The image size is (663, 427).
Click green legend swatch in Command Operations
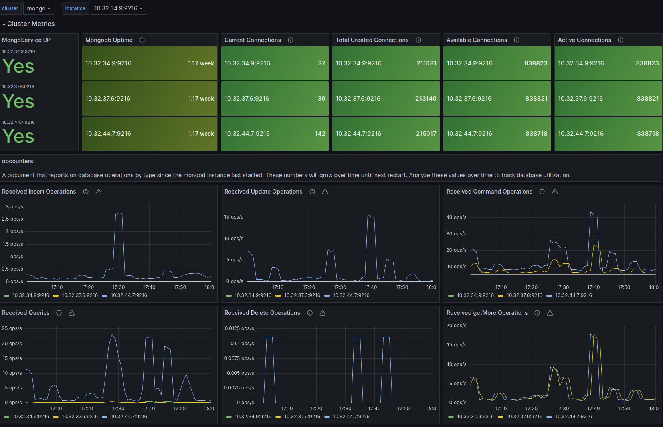[451, 296]
